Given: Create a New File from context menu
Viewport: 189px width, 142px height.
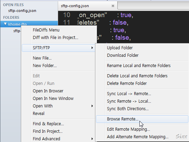Looking at the screenshot, I should pyautogui.click(x=42, y=58).
